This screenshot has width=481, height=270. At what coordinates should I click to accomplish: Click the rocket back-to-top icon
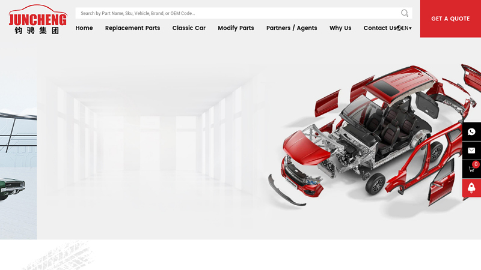(x=471, y=188)
